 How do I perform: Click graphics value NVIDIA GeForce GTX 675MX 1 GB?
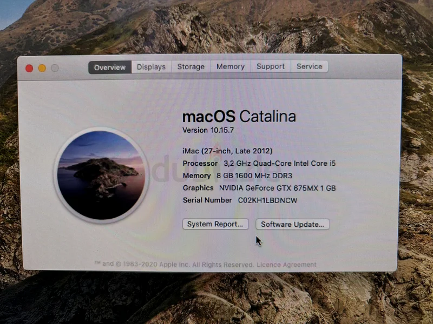277,188
